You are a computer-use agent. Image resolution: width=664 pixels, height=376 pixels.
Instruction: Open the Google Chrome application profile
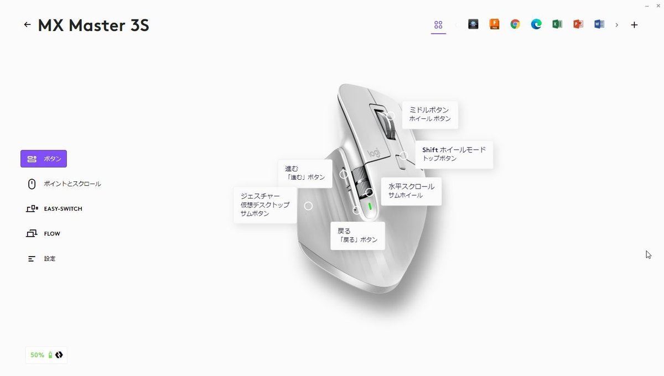tap(515, 24)
